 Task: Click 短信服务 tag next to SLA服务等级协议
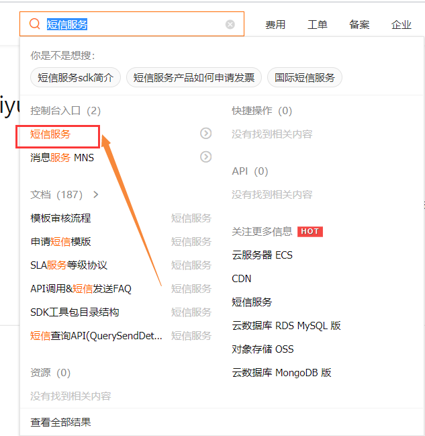[191, 265]
